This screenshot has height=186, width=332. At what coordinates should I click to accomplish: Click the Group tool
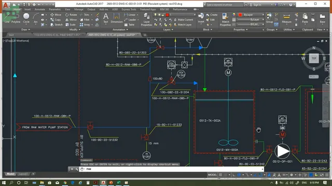click(269, 18)
